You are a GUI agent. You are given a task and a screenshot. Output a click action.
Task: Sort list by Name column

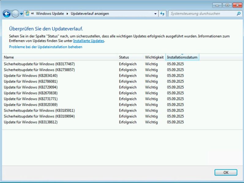(x=60, y=57)
